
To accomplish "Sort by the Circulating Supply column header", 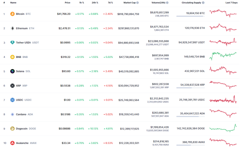I will 191,3.
